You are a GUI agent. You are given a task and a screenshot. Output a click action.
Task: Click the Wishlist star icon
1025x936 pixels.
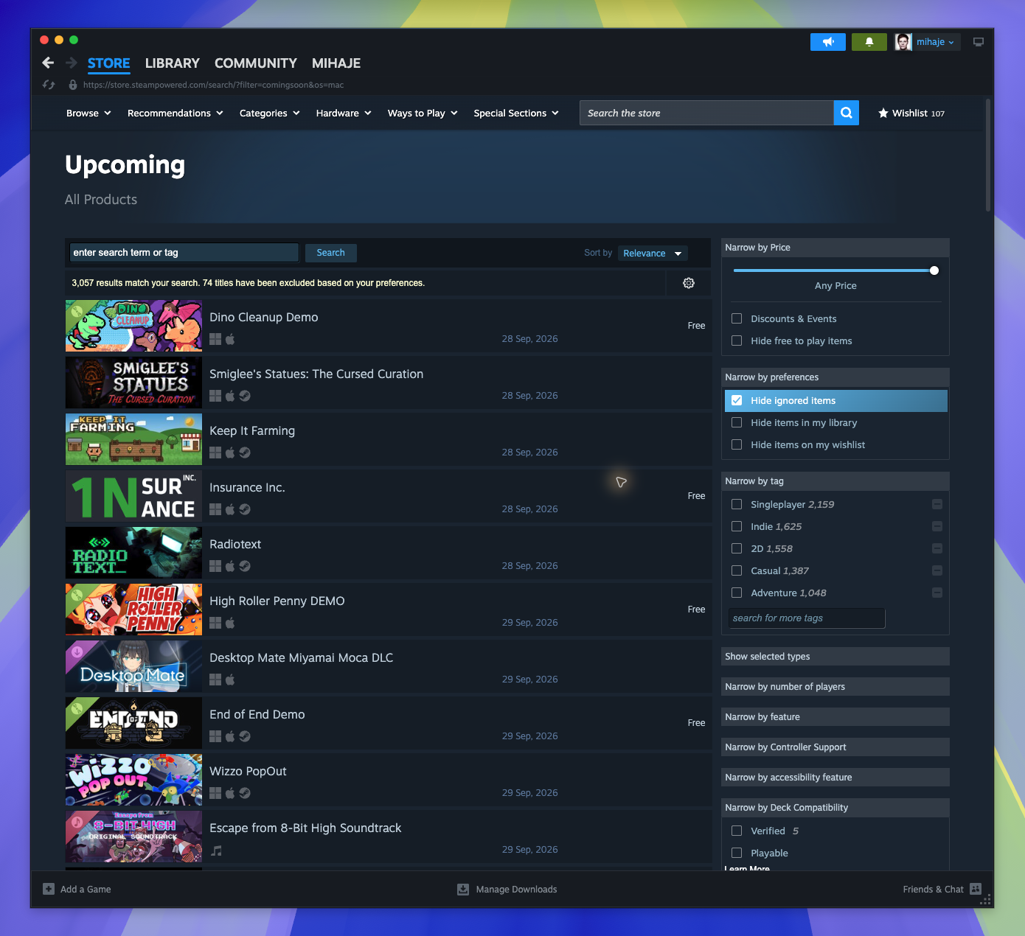click(883, 113)
